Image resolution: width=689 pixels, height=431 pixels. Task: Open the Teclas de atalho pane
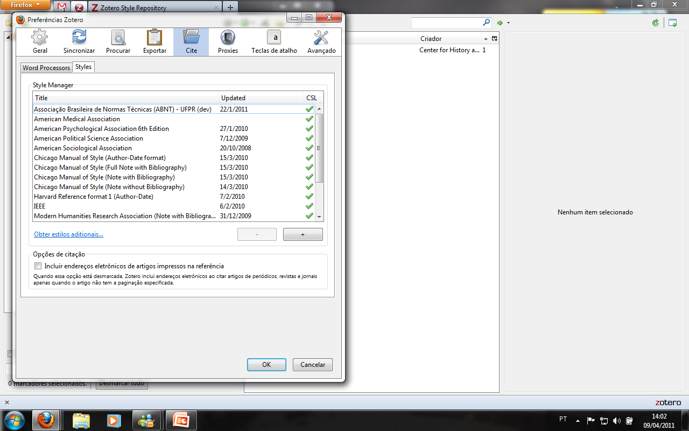[x=274, y=42]
